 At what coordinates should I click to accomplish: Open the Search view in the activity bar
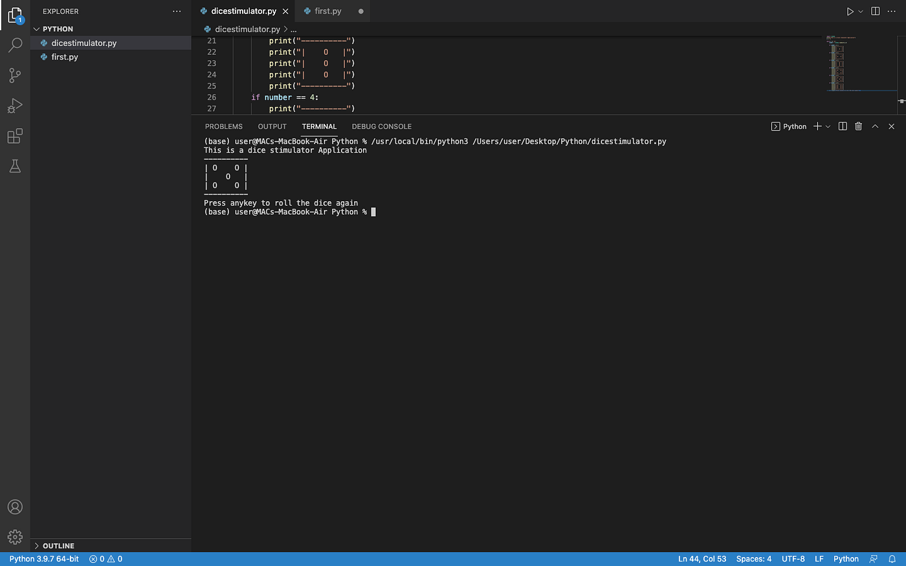(15, 44)
